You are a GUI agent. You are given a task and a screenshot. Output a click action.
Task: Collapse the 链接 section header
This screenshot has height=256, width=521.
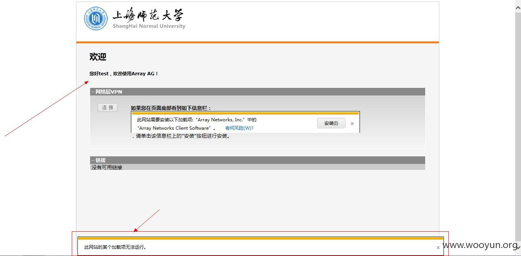pyautogui.click(x=258, y=160)
